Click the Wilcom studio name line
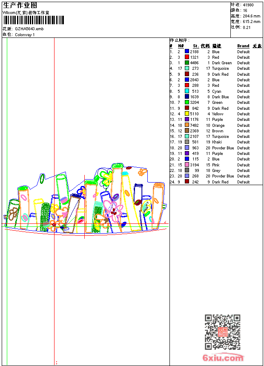264x366 pixels. [26, 13]
